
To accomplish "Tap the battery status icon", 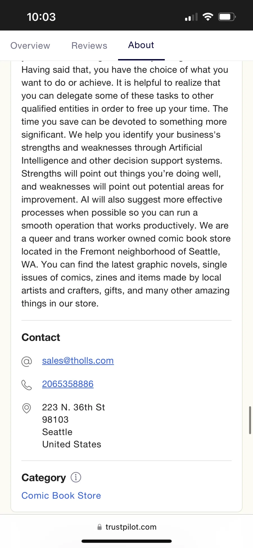I will pos(227,17).
